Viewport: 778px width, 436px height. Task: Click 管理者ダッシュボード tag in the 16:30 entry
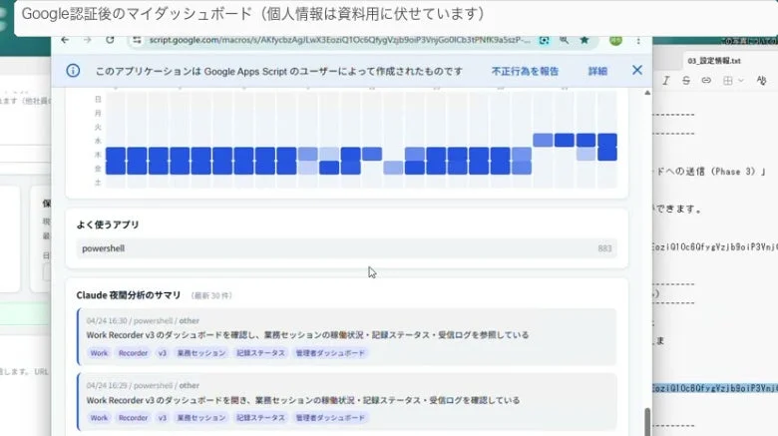tap(330, 353)
